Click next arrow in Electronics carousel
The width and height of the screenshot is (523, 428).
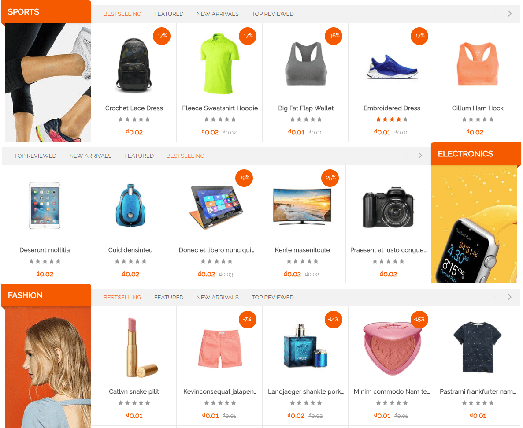click(420, 156)
